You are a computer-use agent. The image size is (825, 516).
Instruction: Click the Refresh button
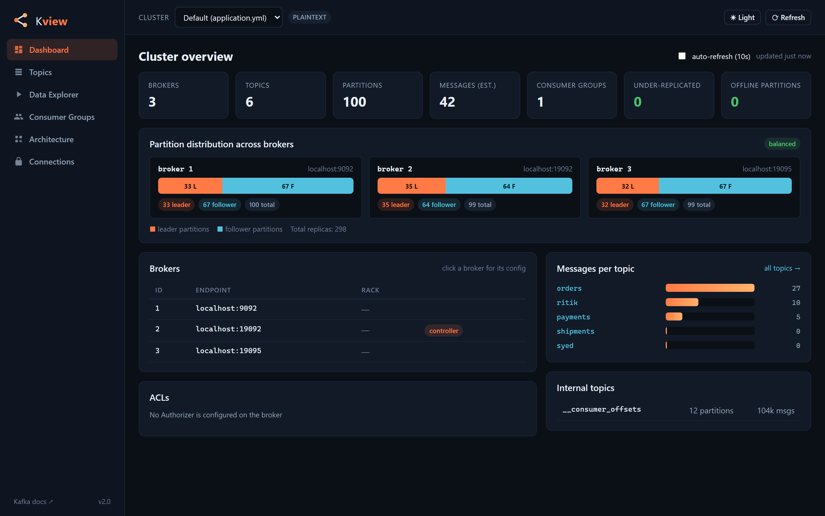point(788,17)
